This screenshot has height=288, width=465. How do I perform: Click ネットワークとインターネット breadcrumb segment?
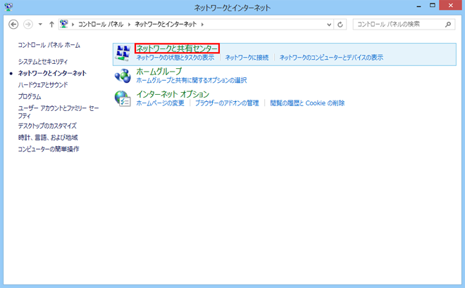[x=166, y=25]
